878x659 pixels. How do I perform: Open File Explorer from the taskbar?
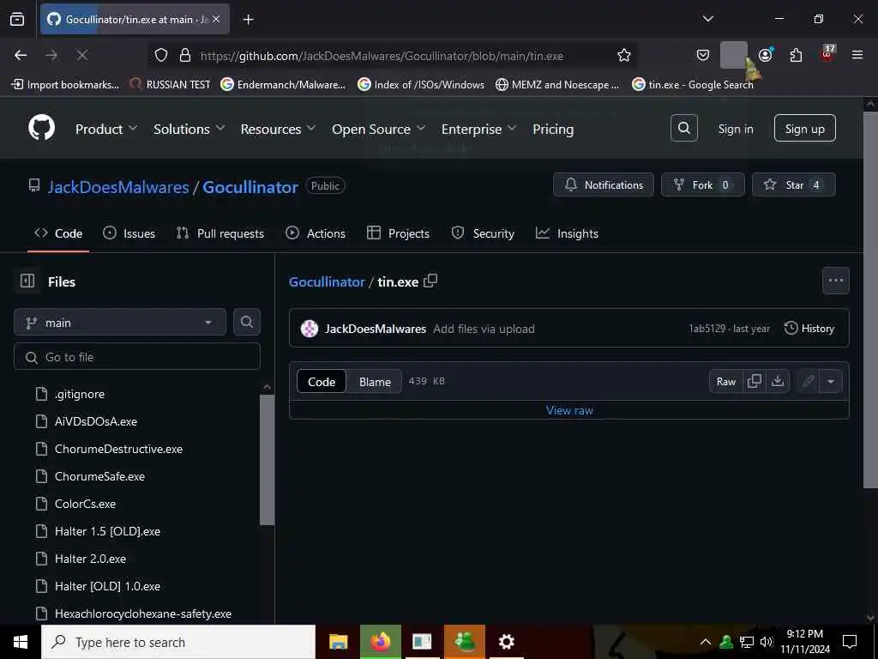[338, 642]
